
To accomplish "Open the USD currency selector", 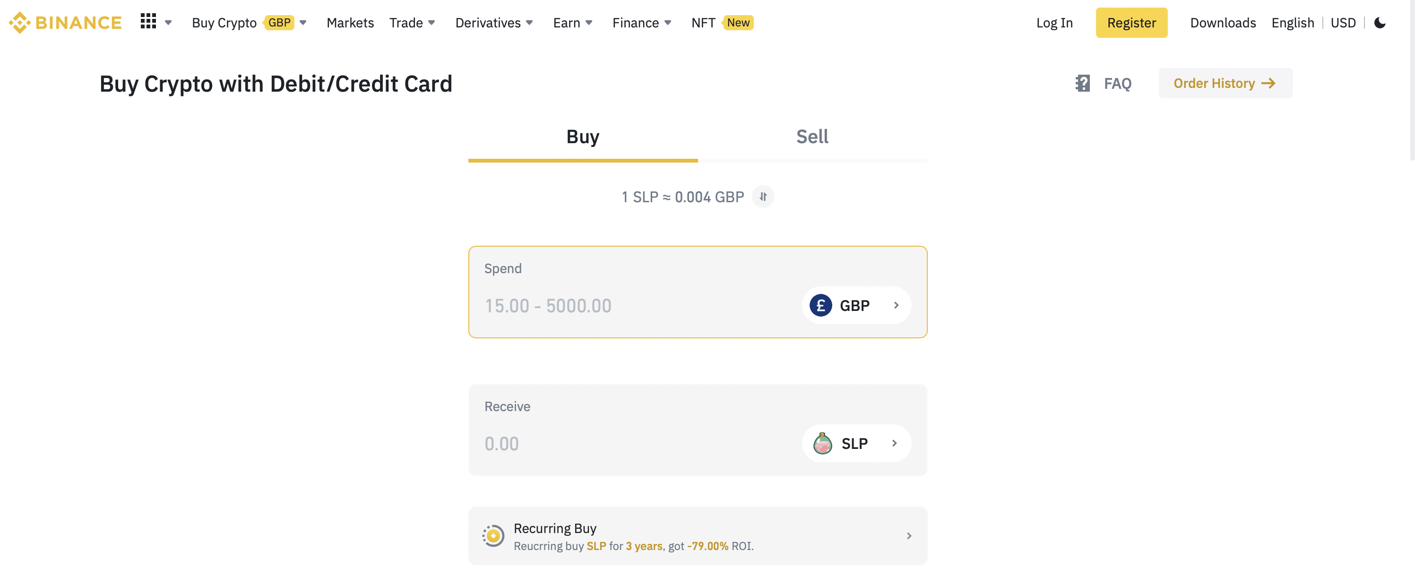I will [x=1343, y=23].
